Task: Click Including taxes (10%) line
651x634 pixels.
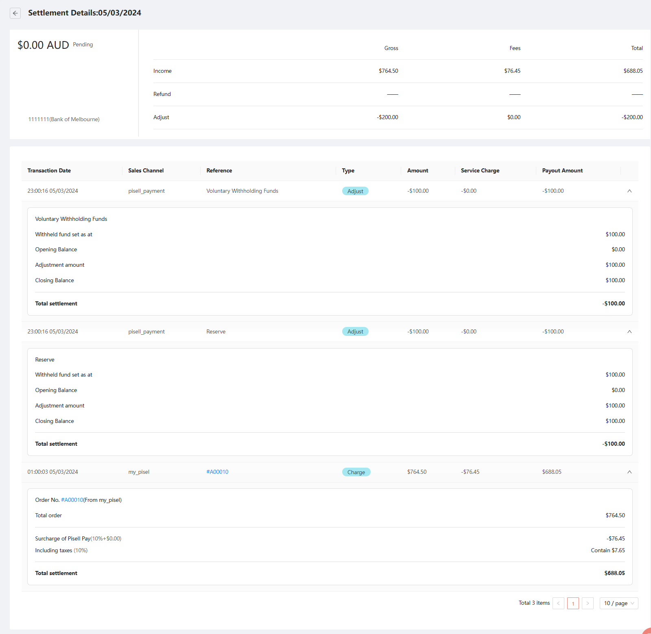Action: (61, 551)
